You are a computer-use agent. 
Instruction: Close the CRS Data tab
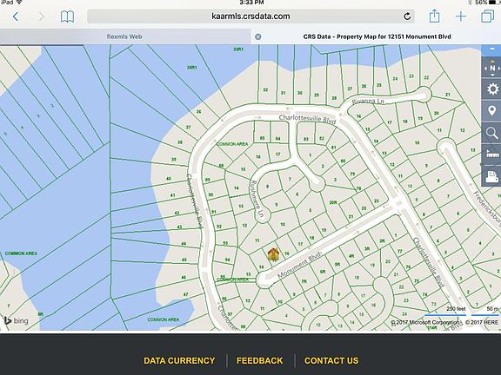click(x=257, y=36)
